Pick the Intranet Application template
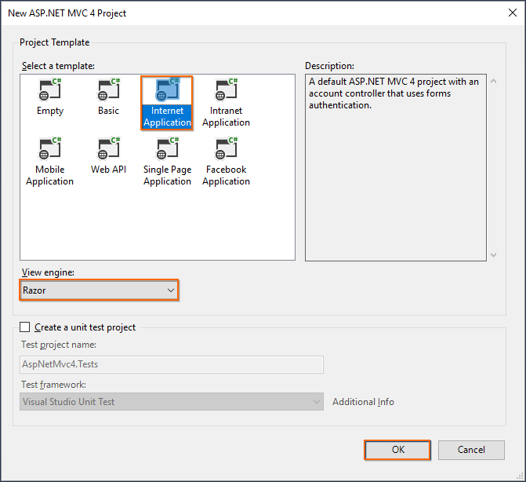This screenshot has width=526, height=482. [226, 103]
